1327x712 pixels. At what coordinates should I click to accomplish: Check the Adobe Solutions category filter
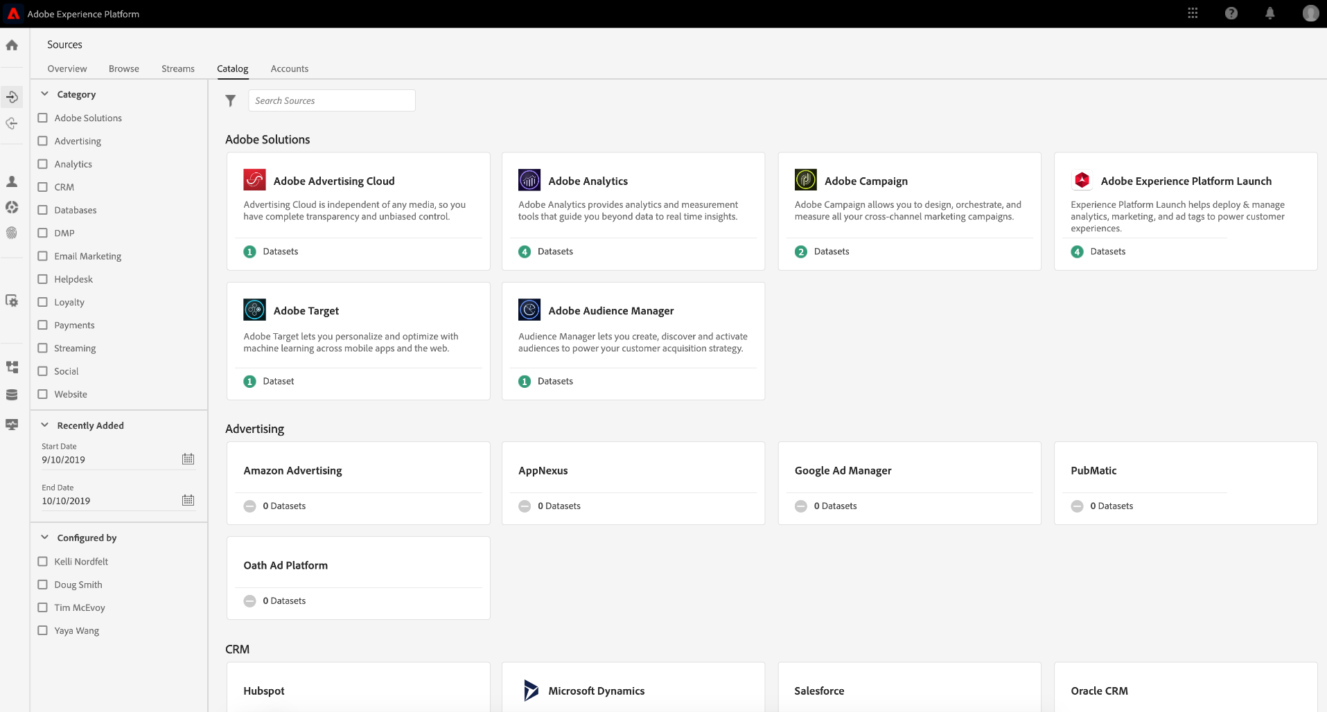tap(43, 118)
